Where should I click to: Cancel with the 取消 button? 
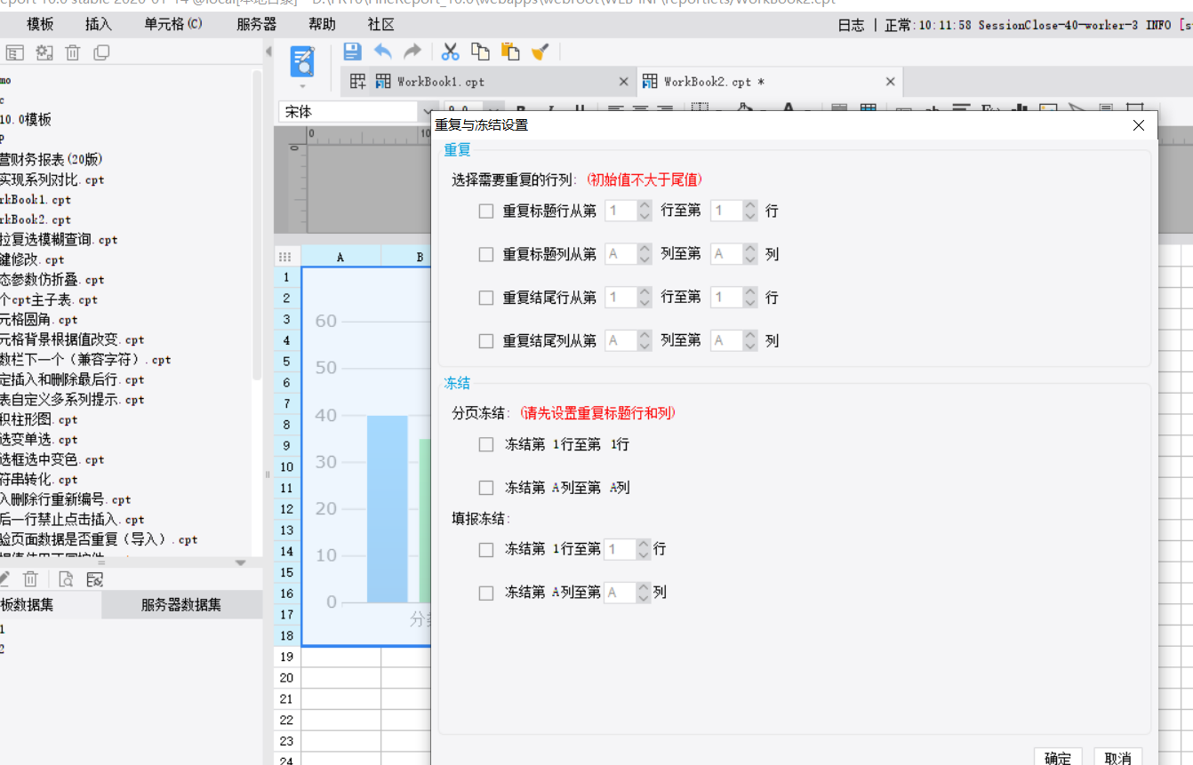click(x=1118, y=758)
